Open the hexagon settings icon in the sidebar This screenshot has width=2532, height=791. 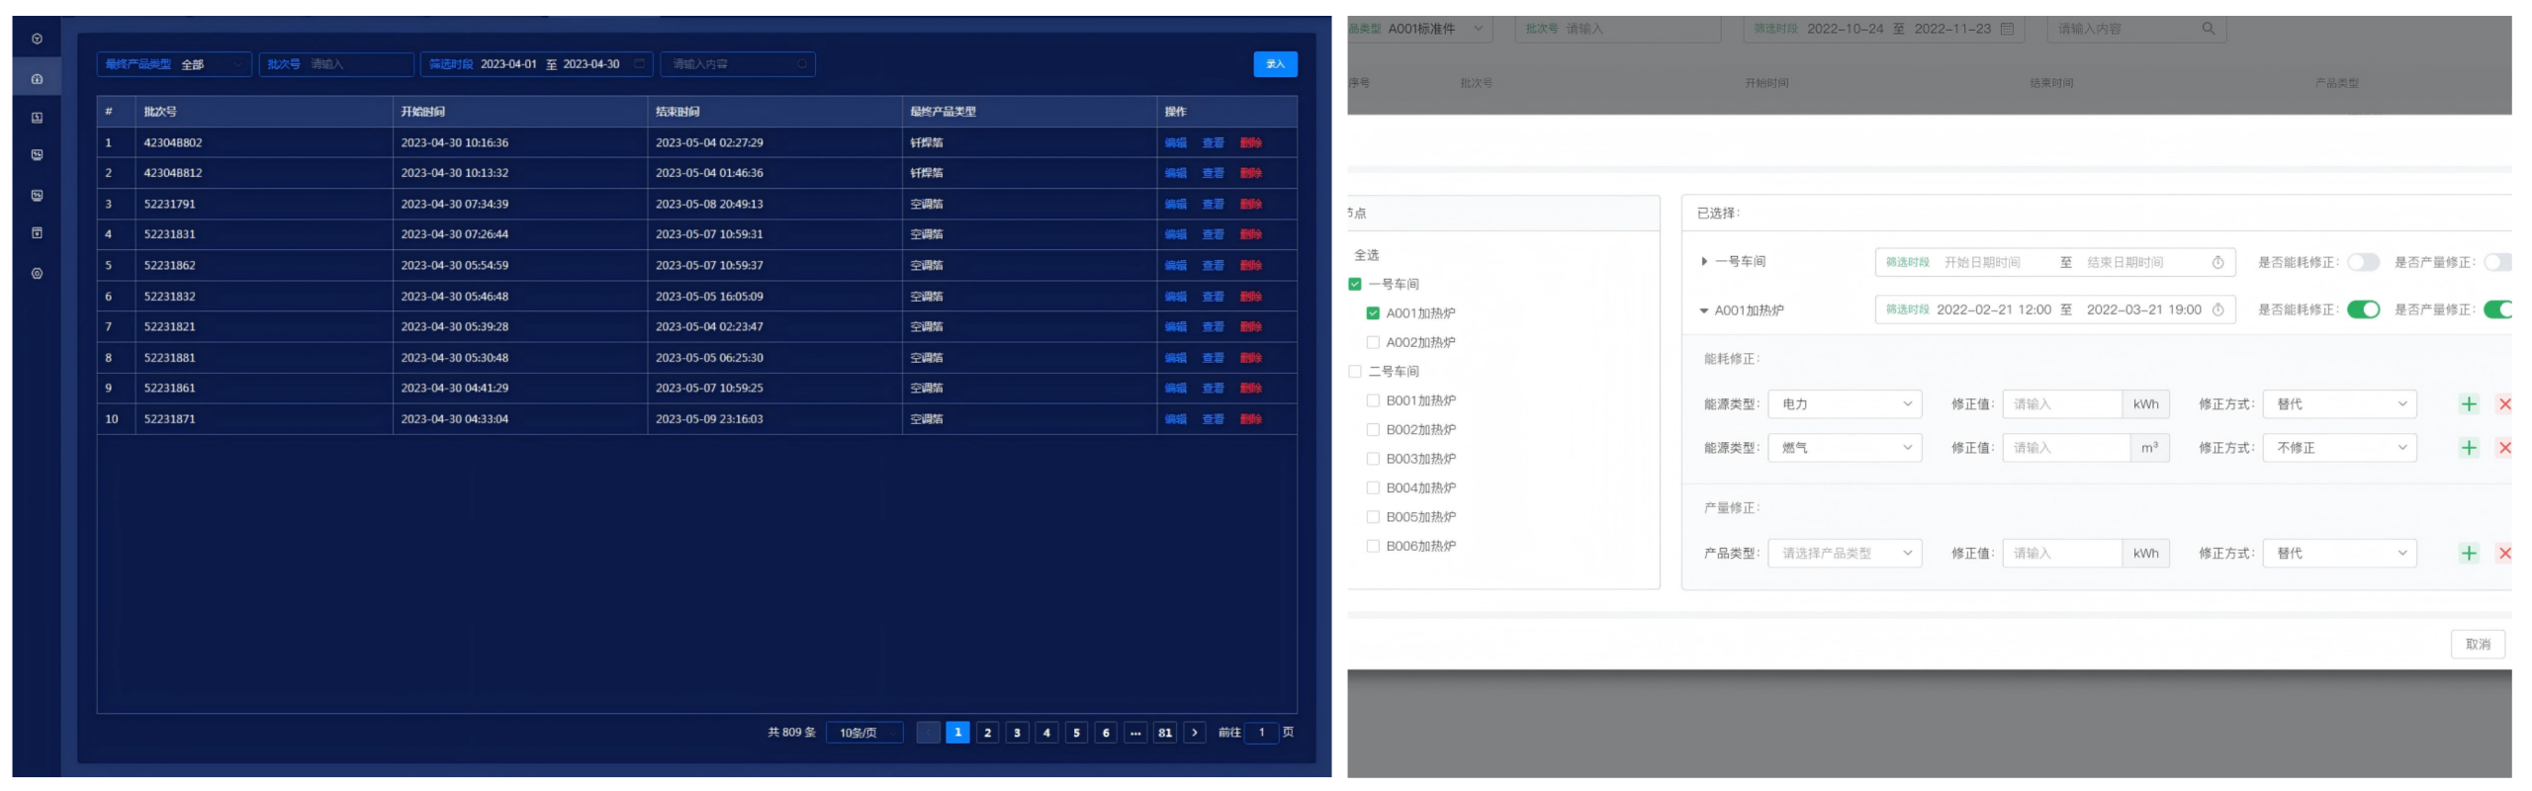[37, 274]
